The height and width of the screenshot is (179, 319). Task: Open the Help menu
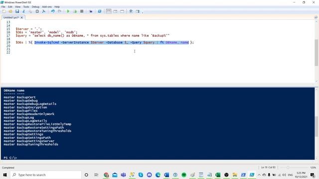point(57,6)
